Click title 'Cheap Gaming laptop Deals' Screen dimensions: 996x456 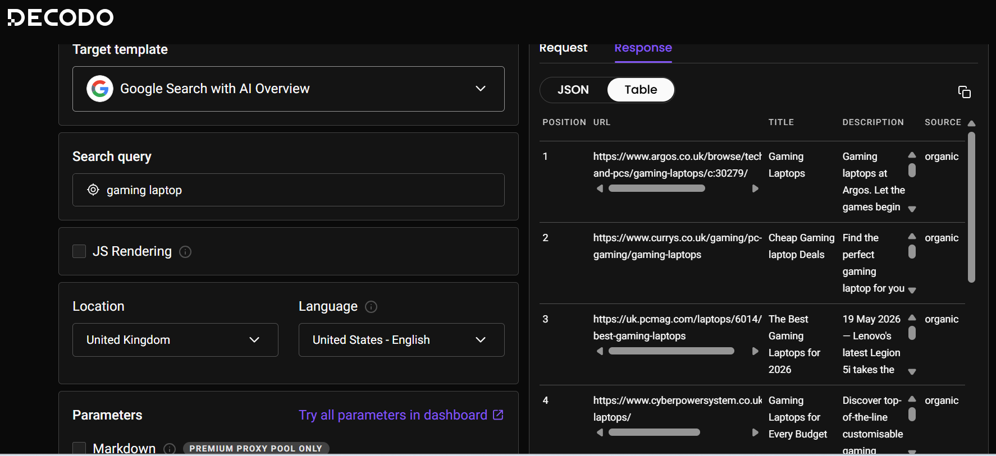(x=801, y=246)
